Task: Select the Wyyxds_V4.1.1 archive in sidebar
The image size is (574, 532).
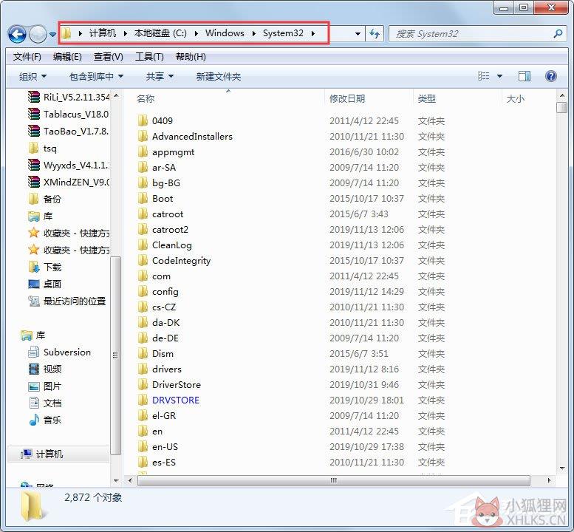Action: (69, 165)
